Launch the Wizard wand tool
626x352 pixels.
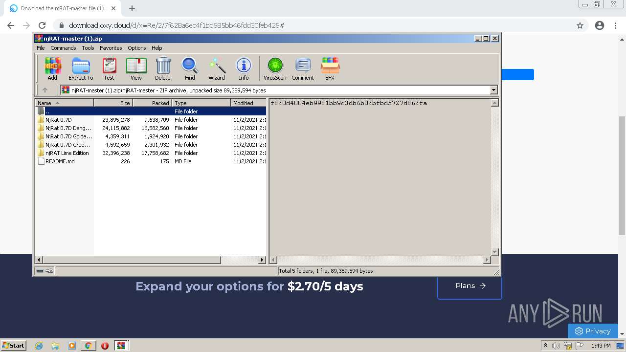pos(217,68)
